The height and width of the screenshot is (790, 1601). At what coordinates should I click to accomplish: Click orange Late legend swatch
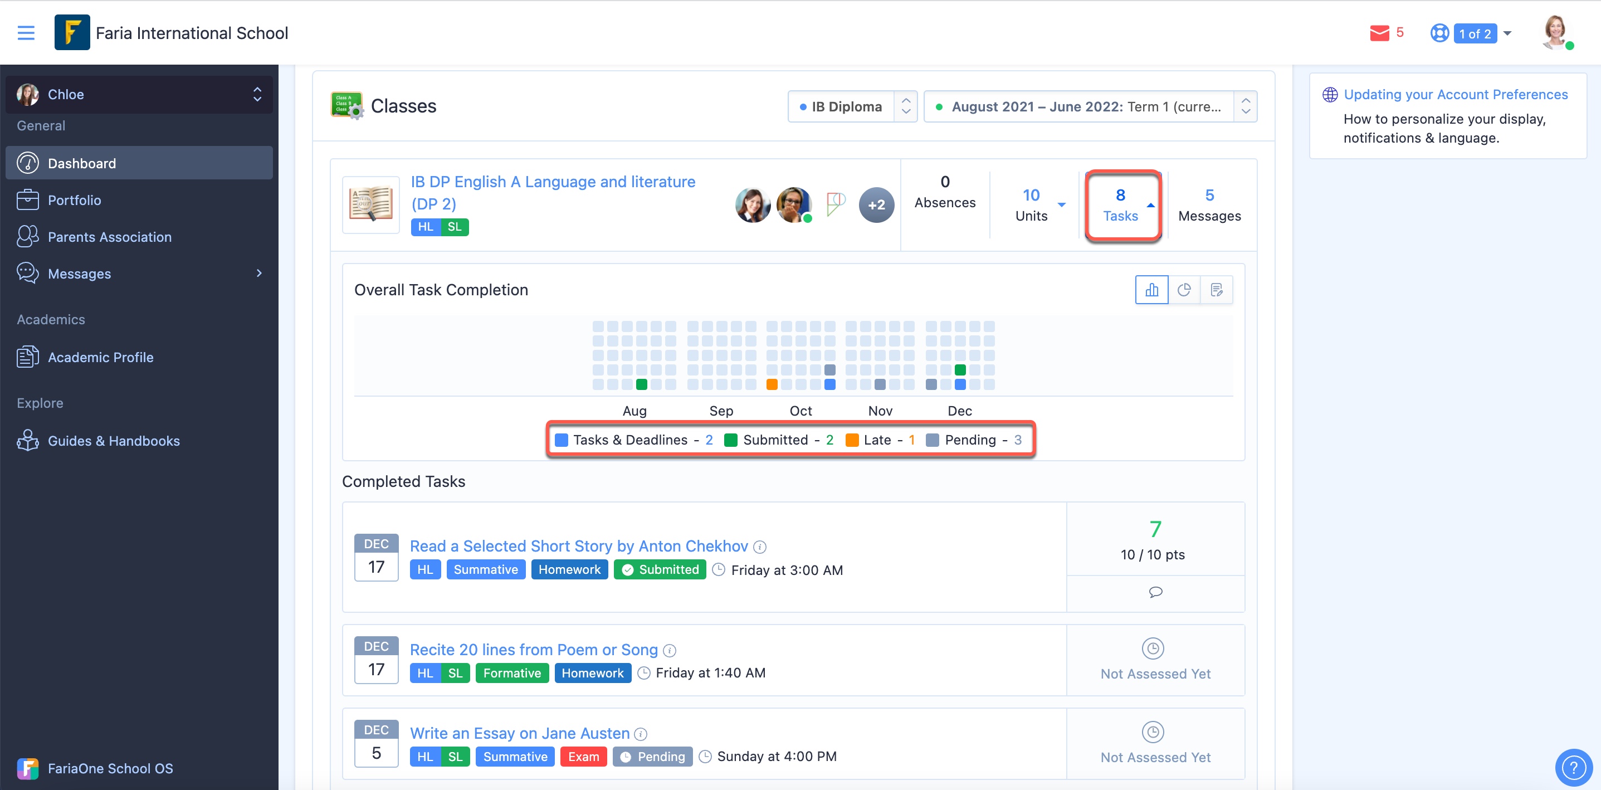coord(852,440)
